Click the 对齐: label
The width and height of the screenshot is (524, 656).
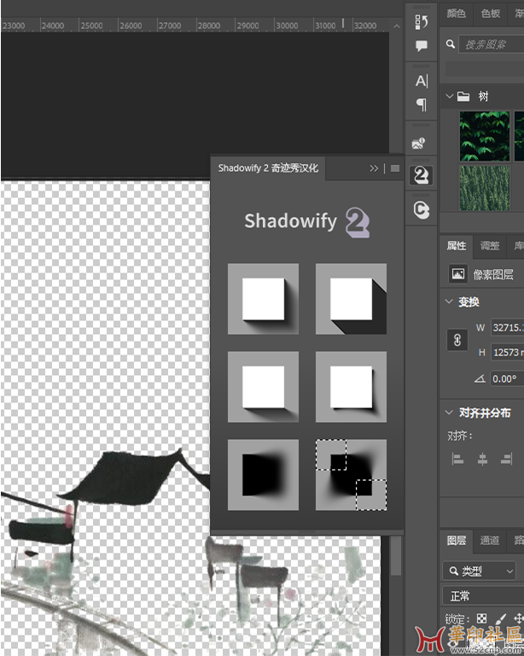pyautogui.click(x=460, y=436)
